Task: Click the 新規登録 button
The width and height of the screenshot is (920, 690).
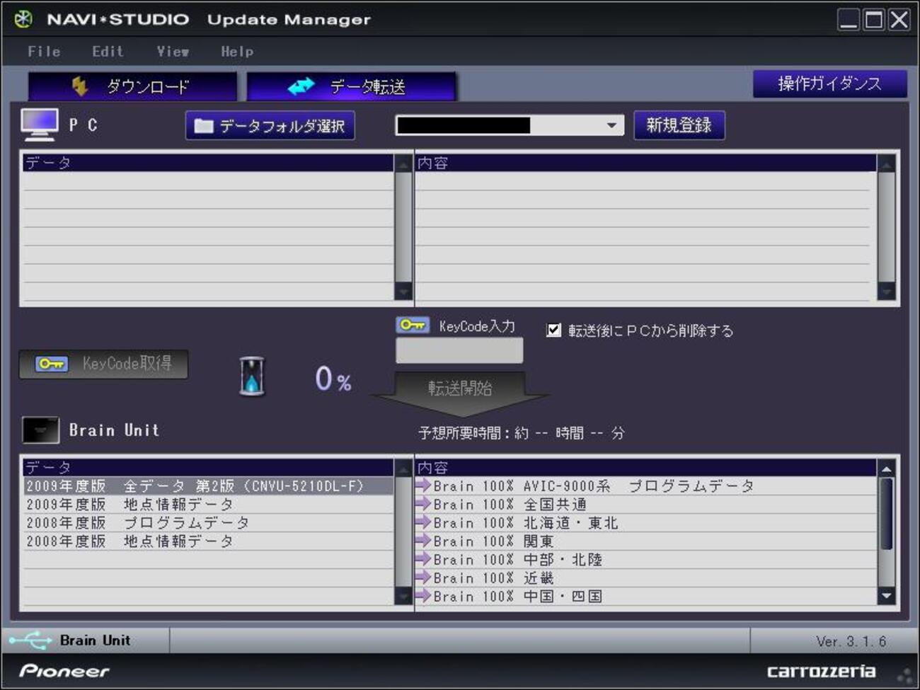Action: point(679,125)
